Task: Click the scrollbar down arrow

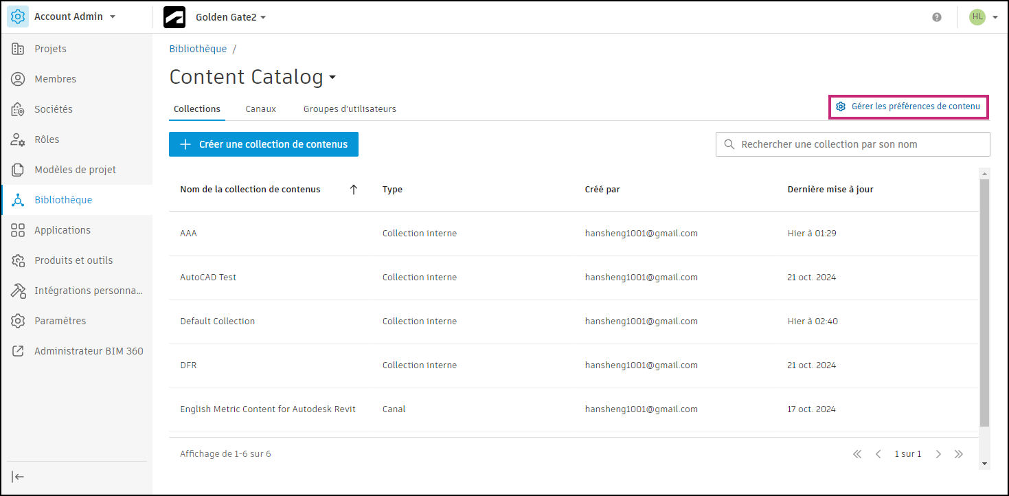Action: point(985,464)
